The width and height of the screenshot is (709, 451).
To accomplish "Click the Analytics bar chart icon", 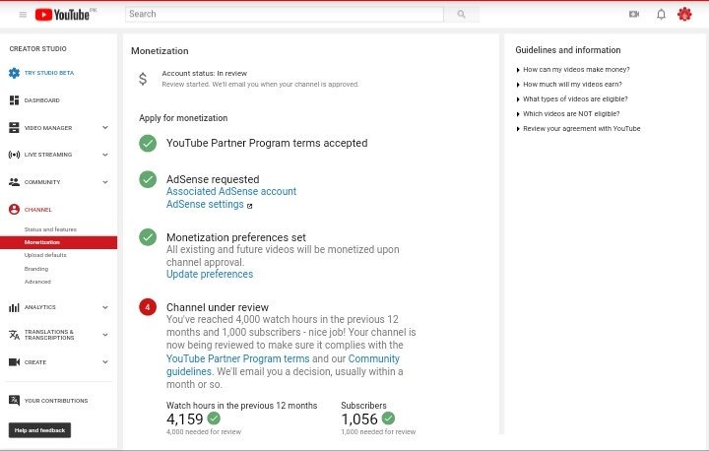I will (x=14, y=307).
